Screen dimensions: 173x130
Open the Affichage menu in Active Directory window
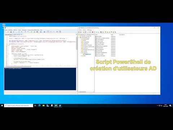(89, 30)
